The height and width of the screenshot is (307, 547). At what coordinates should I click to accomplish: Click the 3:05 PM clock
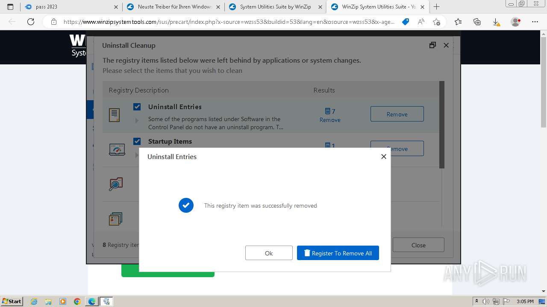pyautogui.click(x=525, y=301)
